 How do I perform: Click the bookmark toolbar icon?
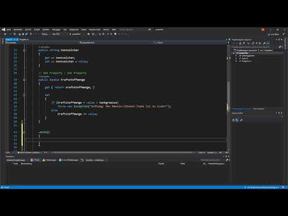[115, 34]
